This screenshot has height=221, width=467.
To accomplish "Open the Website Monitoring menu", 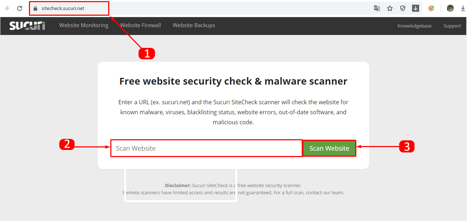I will [84, 25].
